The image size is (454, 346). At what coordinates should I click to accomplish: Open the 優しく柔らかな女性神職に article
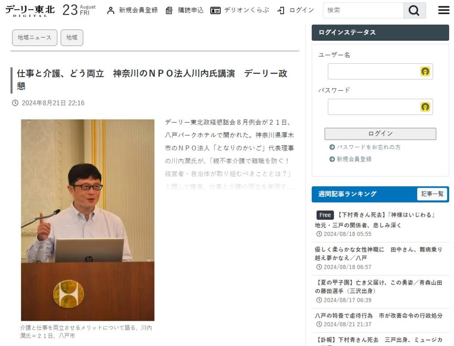379,254
